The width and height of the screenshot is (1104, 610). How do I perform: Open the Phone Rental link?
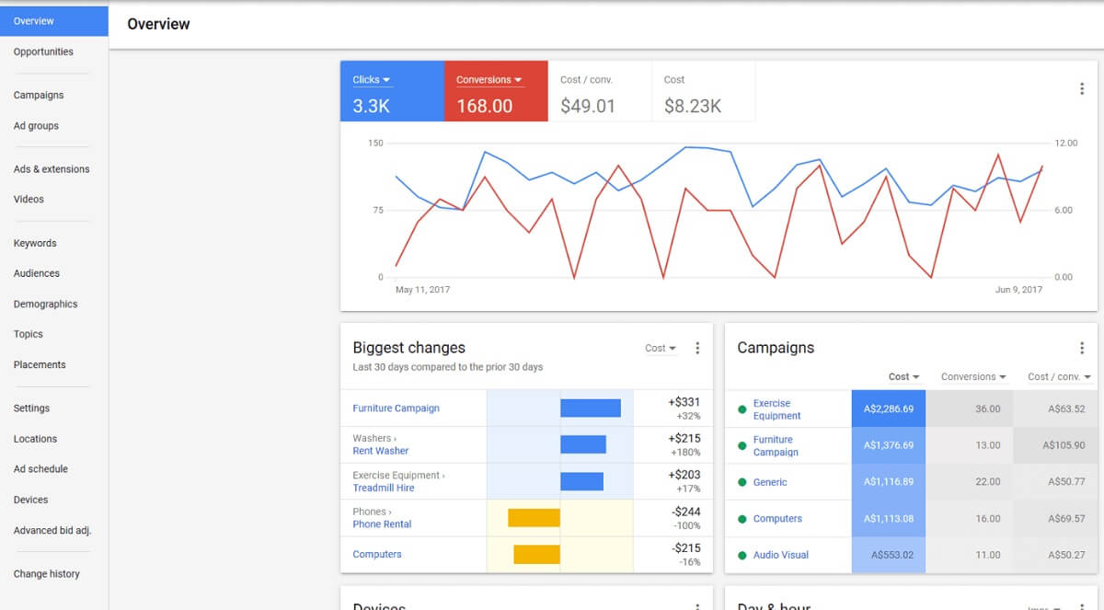pos(382,524)
